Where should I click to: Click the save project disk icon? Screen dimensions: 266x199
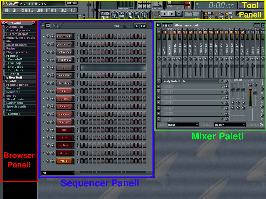coord(107,13)
